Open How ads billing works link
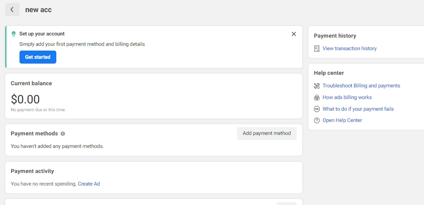Image resolution: width=424 pixels, height=205 pixels. coord(347,97)
